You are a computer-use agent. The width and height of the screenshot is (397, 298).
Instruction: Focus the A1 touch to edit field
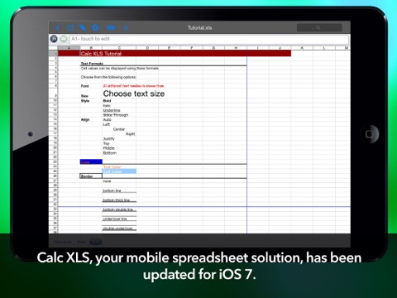click(x=209, y=39)
